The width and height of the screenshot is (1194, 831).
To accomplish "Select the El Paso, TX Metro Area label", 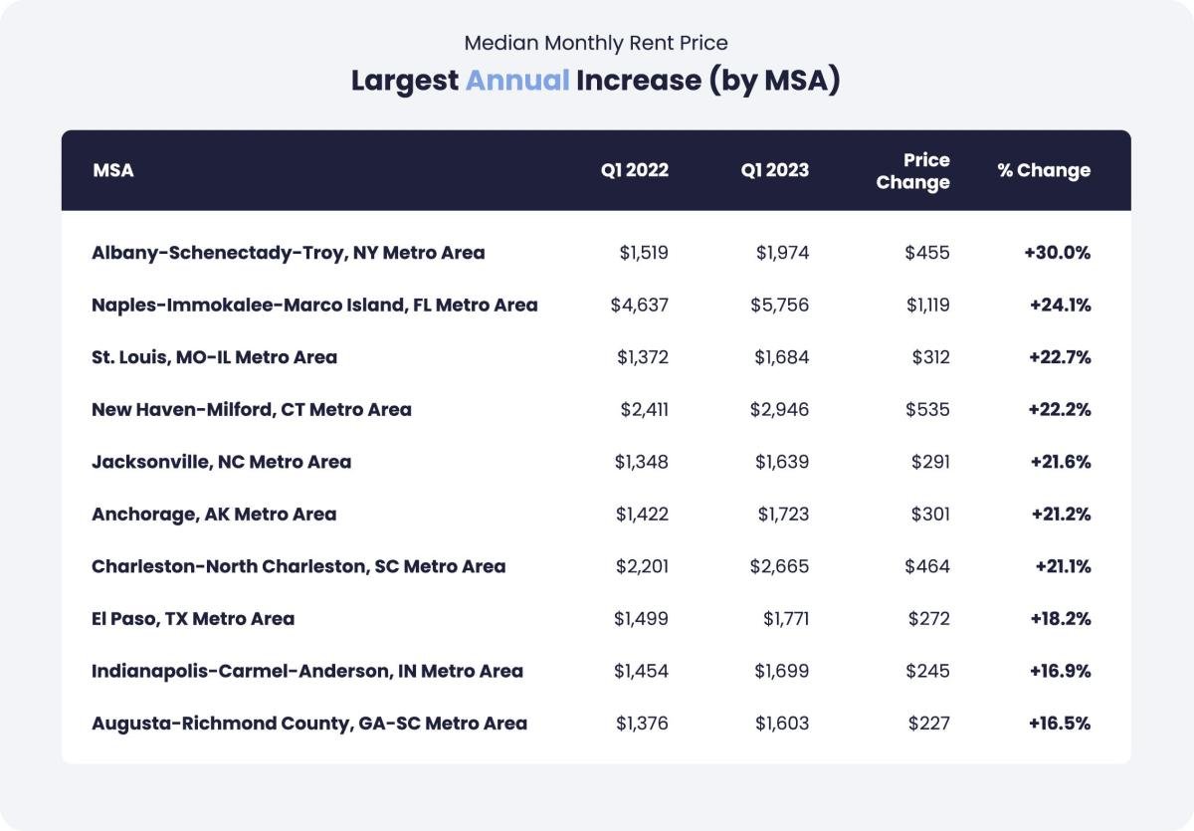I will coord(193,618).
